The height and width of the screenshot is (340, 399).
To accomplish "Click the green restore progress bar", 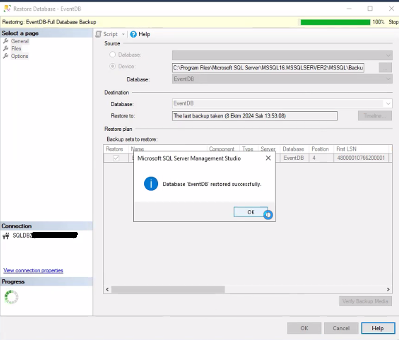I will 335,22.
